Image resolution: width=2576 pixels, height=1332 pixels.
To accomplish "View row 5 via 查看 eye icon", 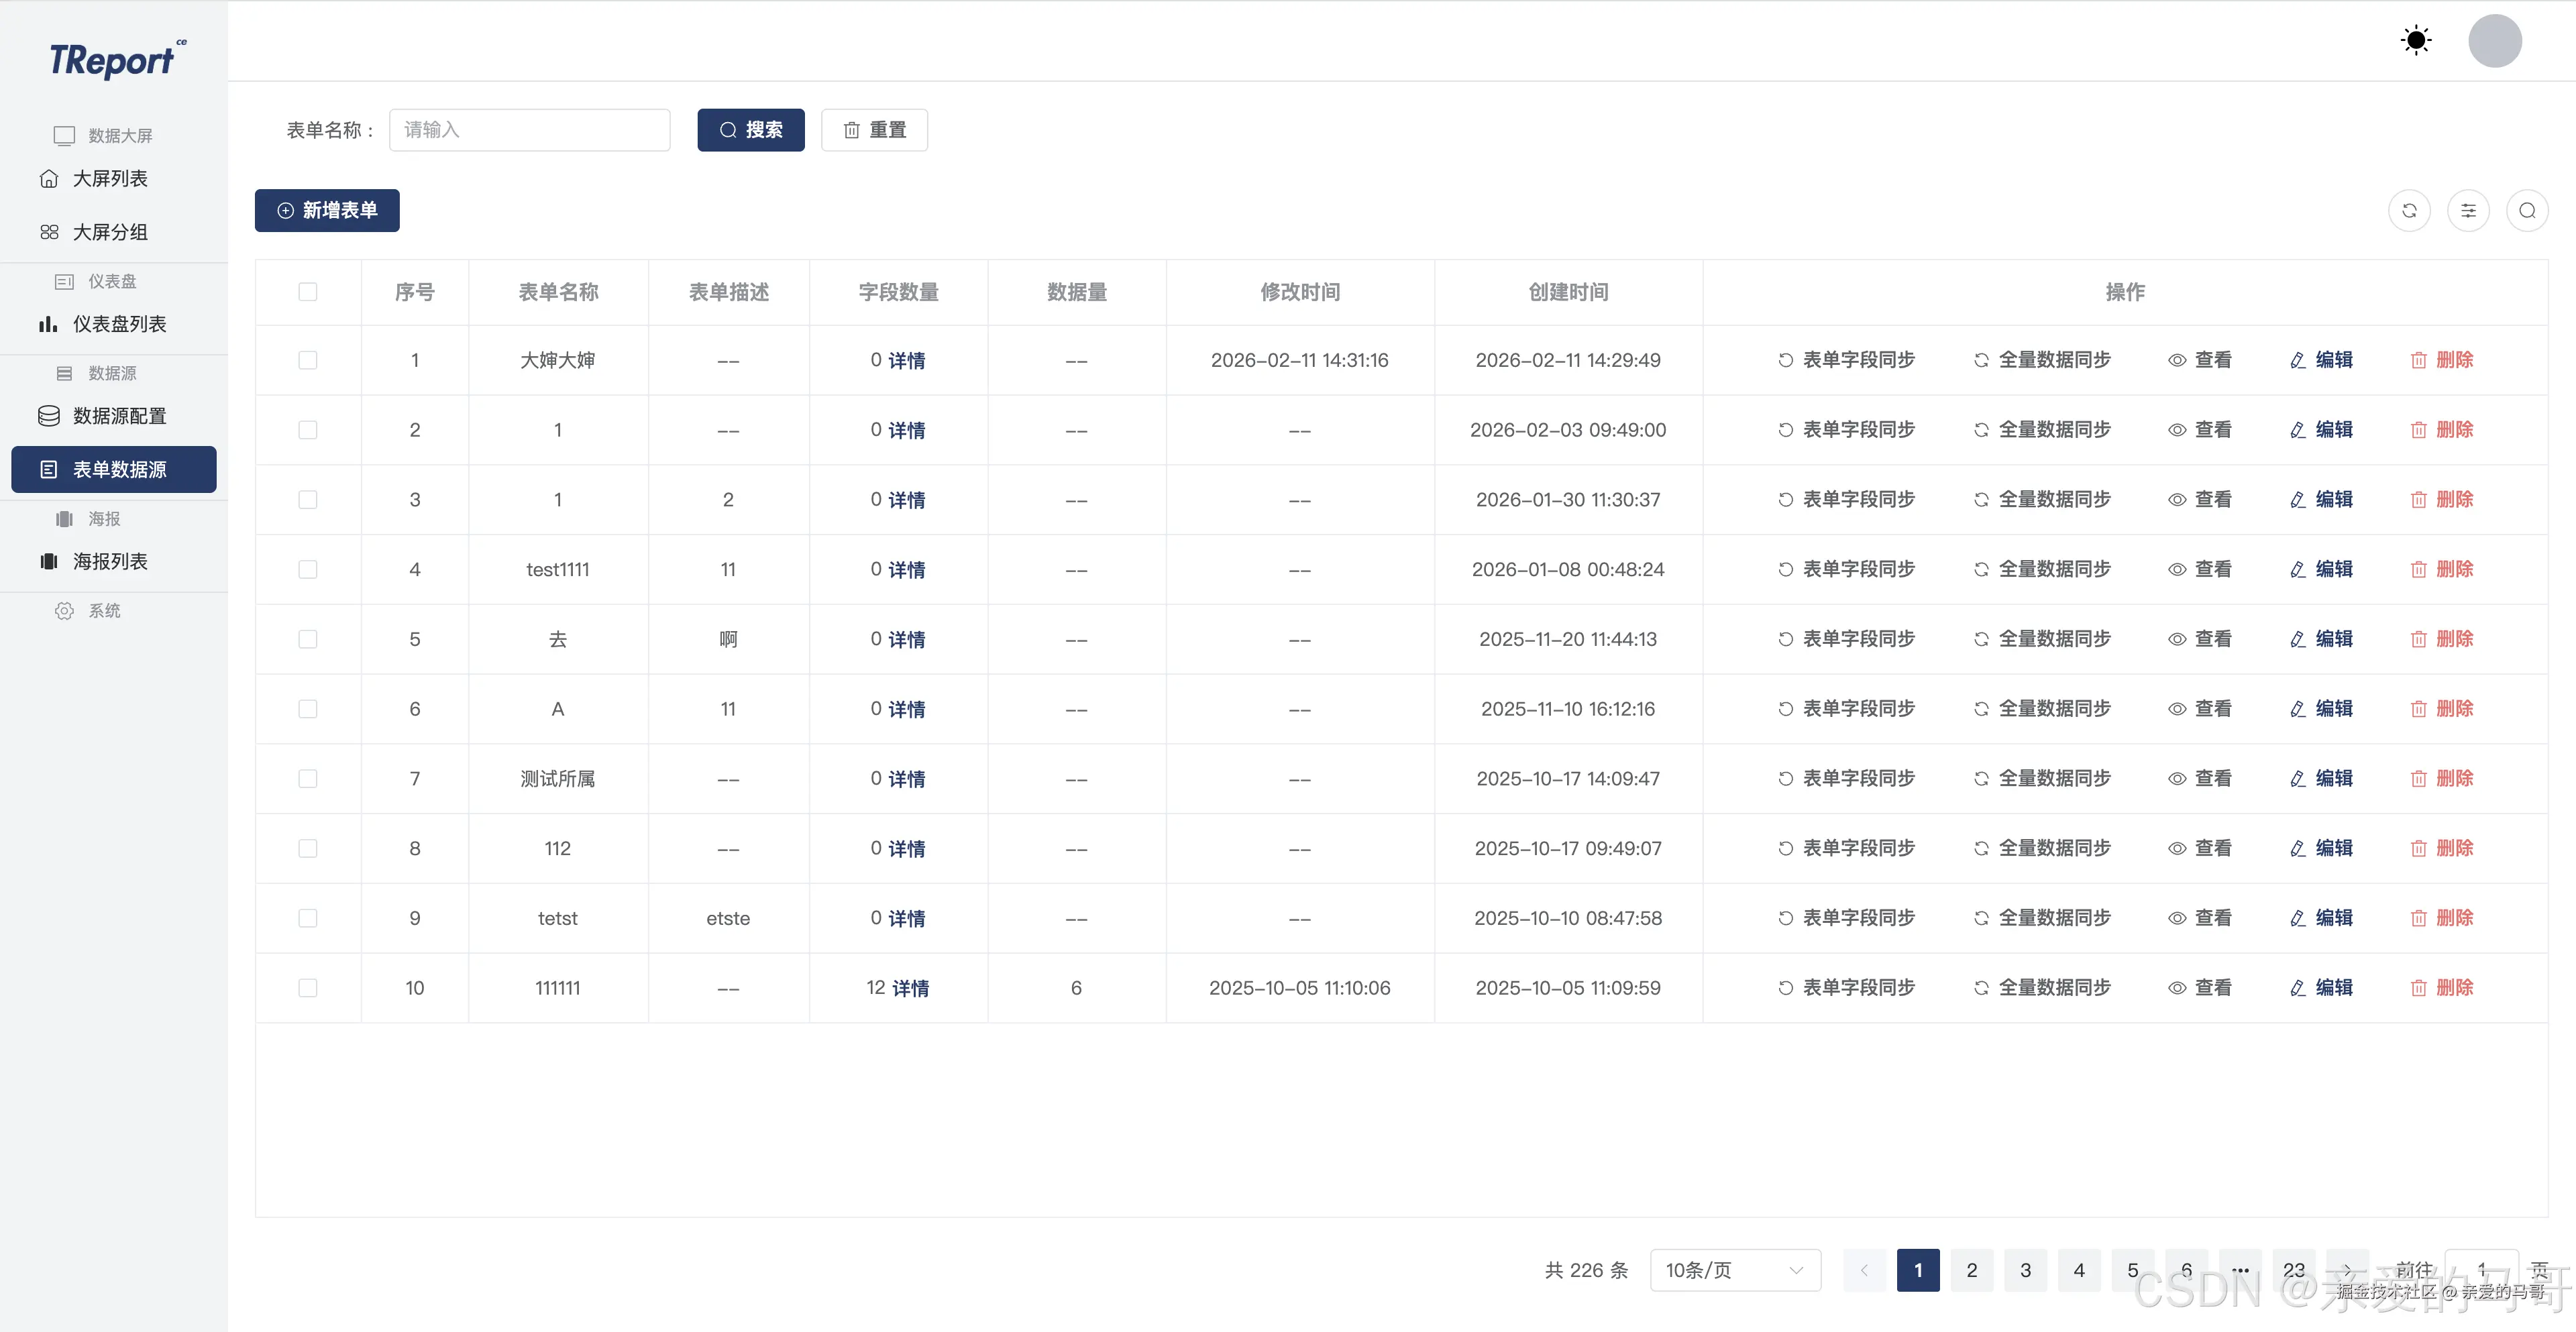I will pyautogui.click(x=2199, y=639).
